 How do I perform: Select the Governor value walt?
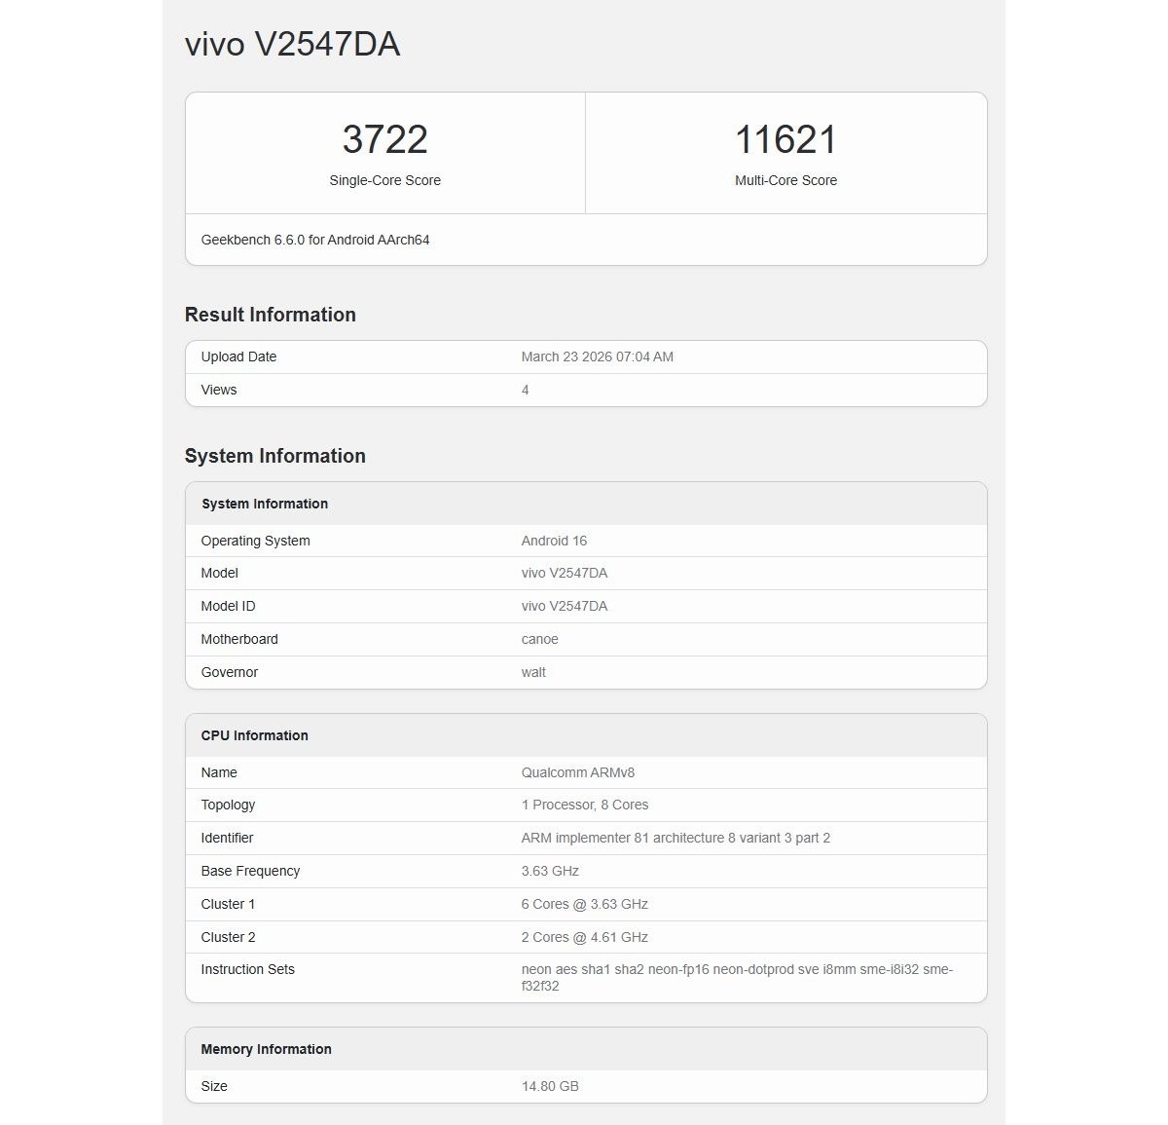click(x=532, y=672)
